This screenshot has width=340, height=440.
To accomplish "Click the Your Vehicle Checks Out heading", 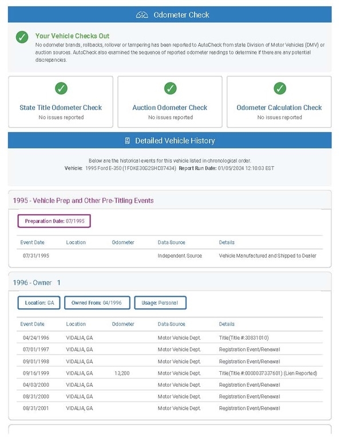I will pos(72,36).
